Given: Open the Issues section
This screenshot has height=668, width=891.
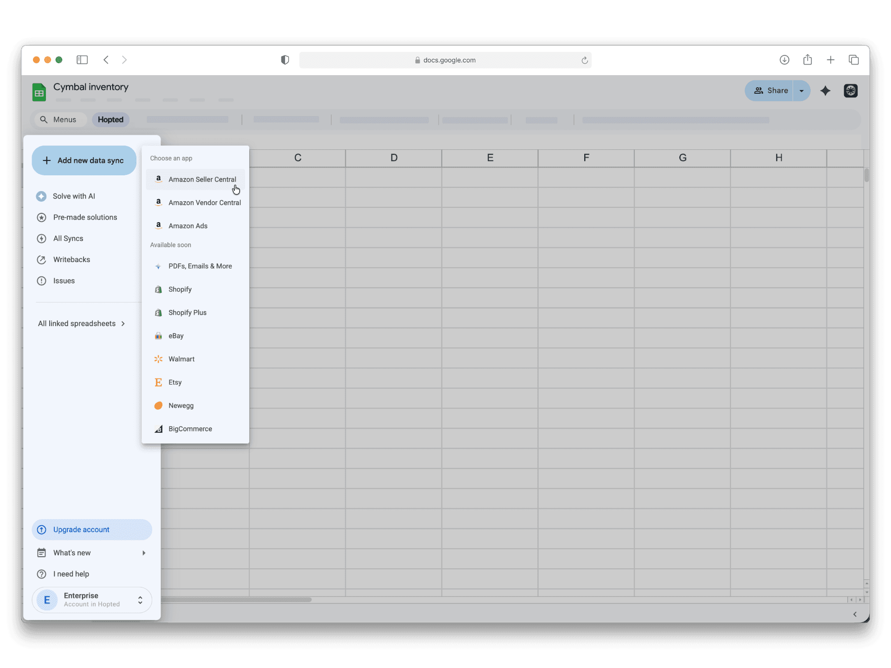Looking at the screenshot, I should 64,280.
